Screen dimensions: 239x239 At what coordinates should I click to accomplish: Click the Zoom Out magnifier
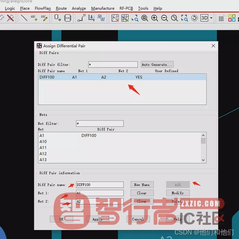pyautogui.click(x=165, y=18)
